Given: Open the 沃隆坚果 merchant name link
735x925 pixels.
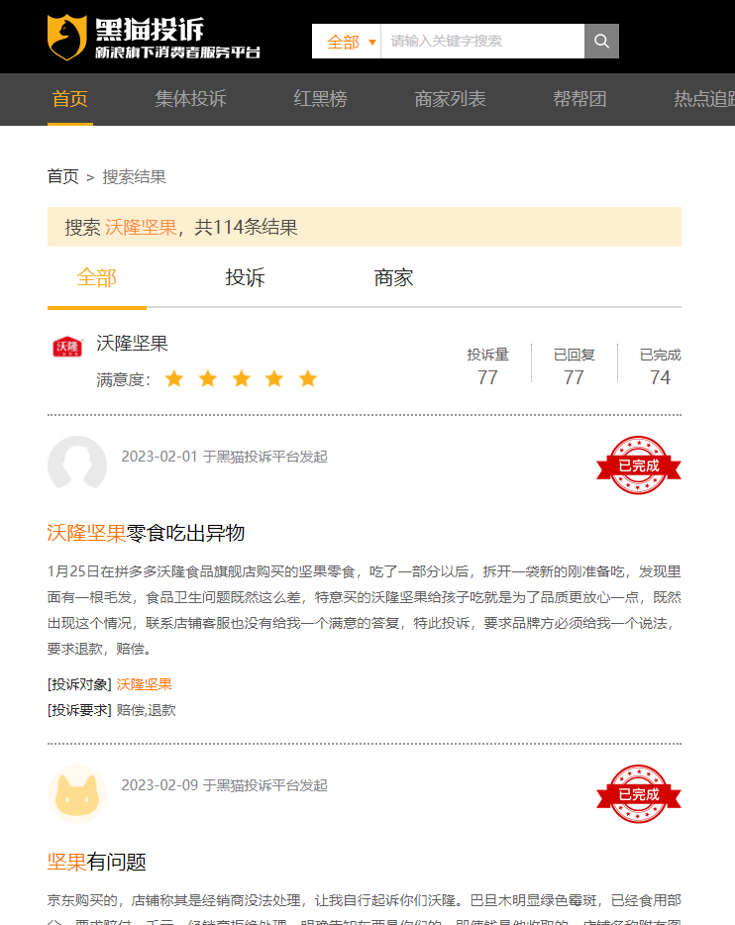Looking at the screenshot, I should 132,344.
